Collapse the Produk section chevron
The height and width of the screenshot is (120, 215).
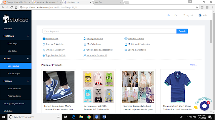28,59
